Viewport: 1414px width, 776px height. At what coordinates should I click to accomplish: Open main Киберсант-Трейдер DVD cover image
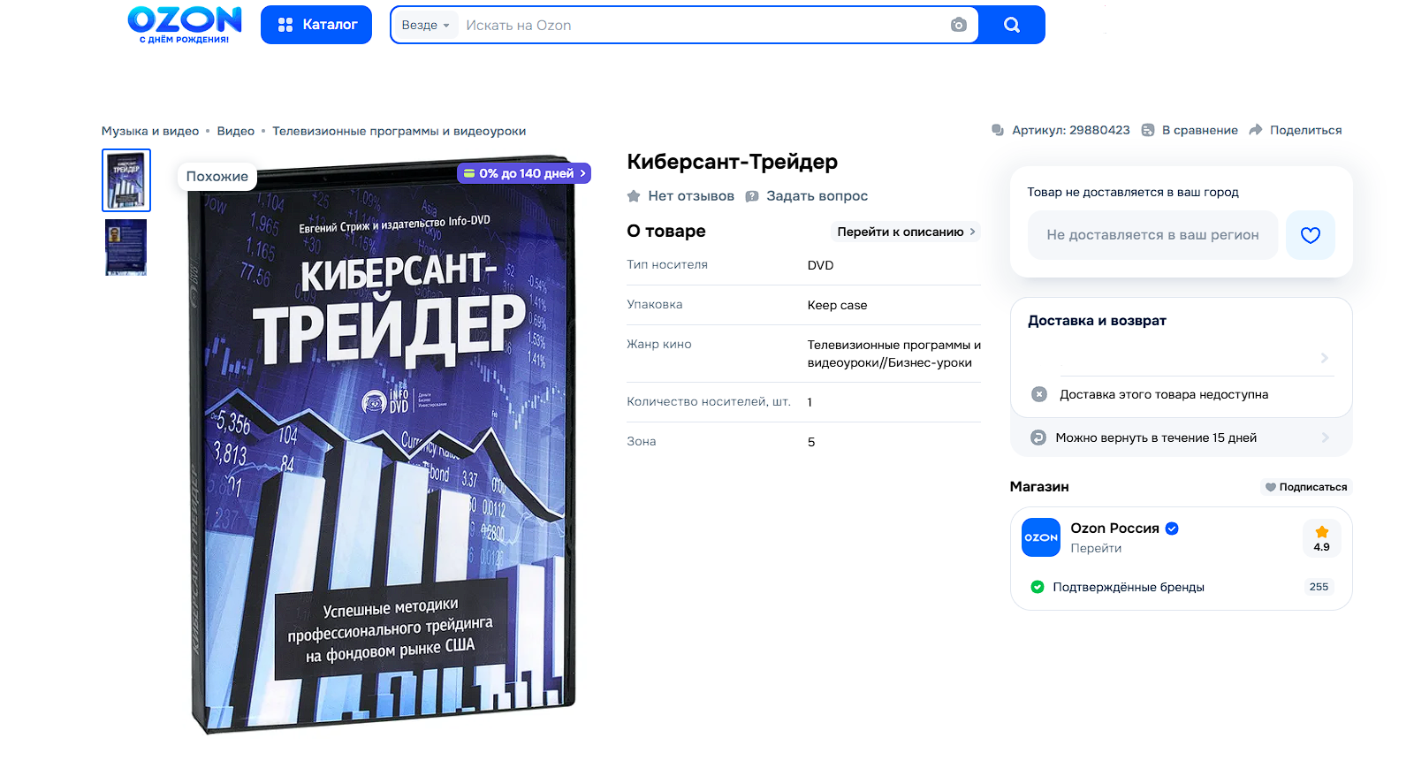[383, 446]
